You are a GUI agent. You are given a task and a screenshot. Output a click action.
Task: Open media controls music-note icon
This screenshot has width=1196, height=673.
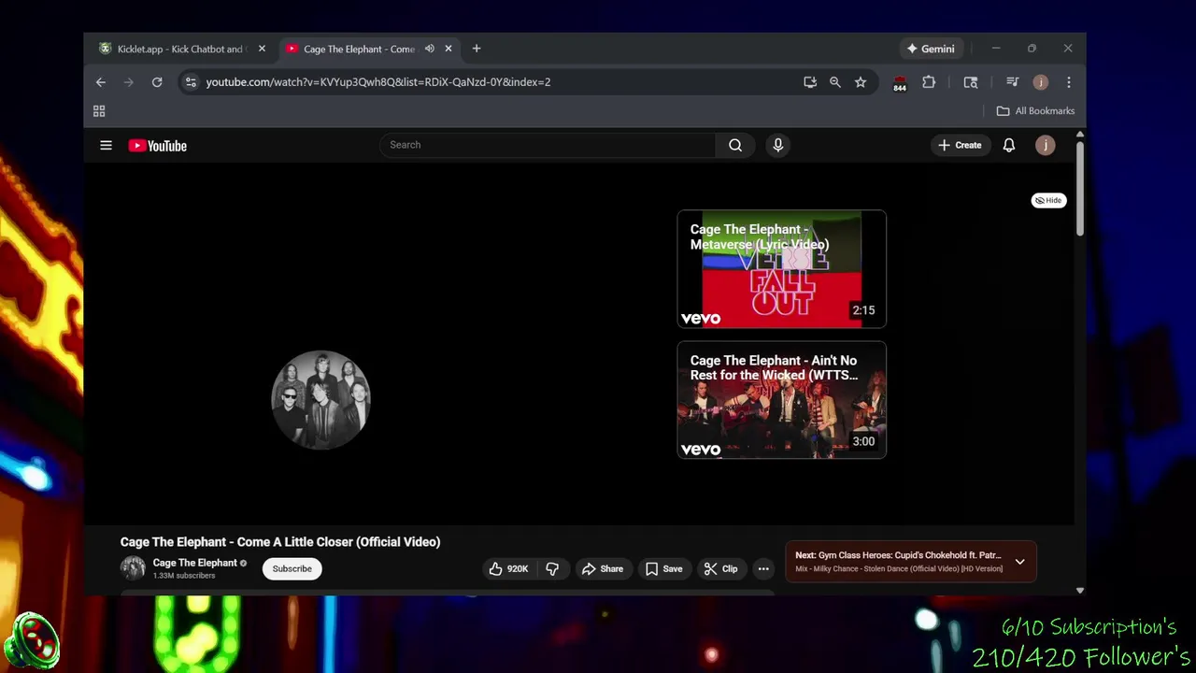click(1012, 82)
